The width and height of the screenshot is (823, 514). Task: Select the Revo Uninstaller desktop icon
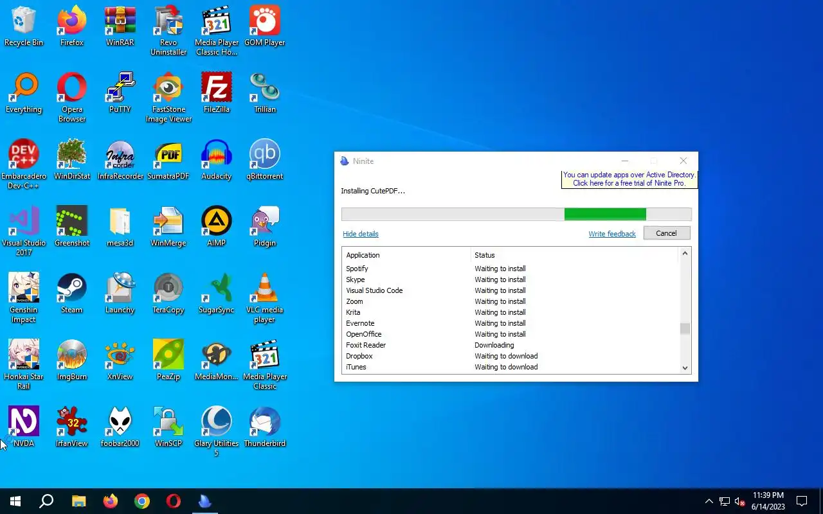pyautogui.click(x=168, y=31)
